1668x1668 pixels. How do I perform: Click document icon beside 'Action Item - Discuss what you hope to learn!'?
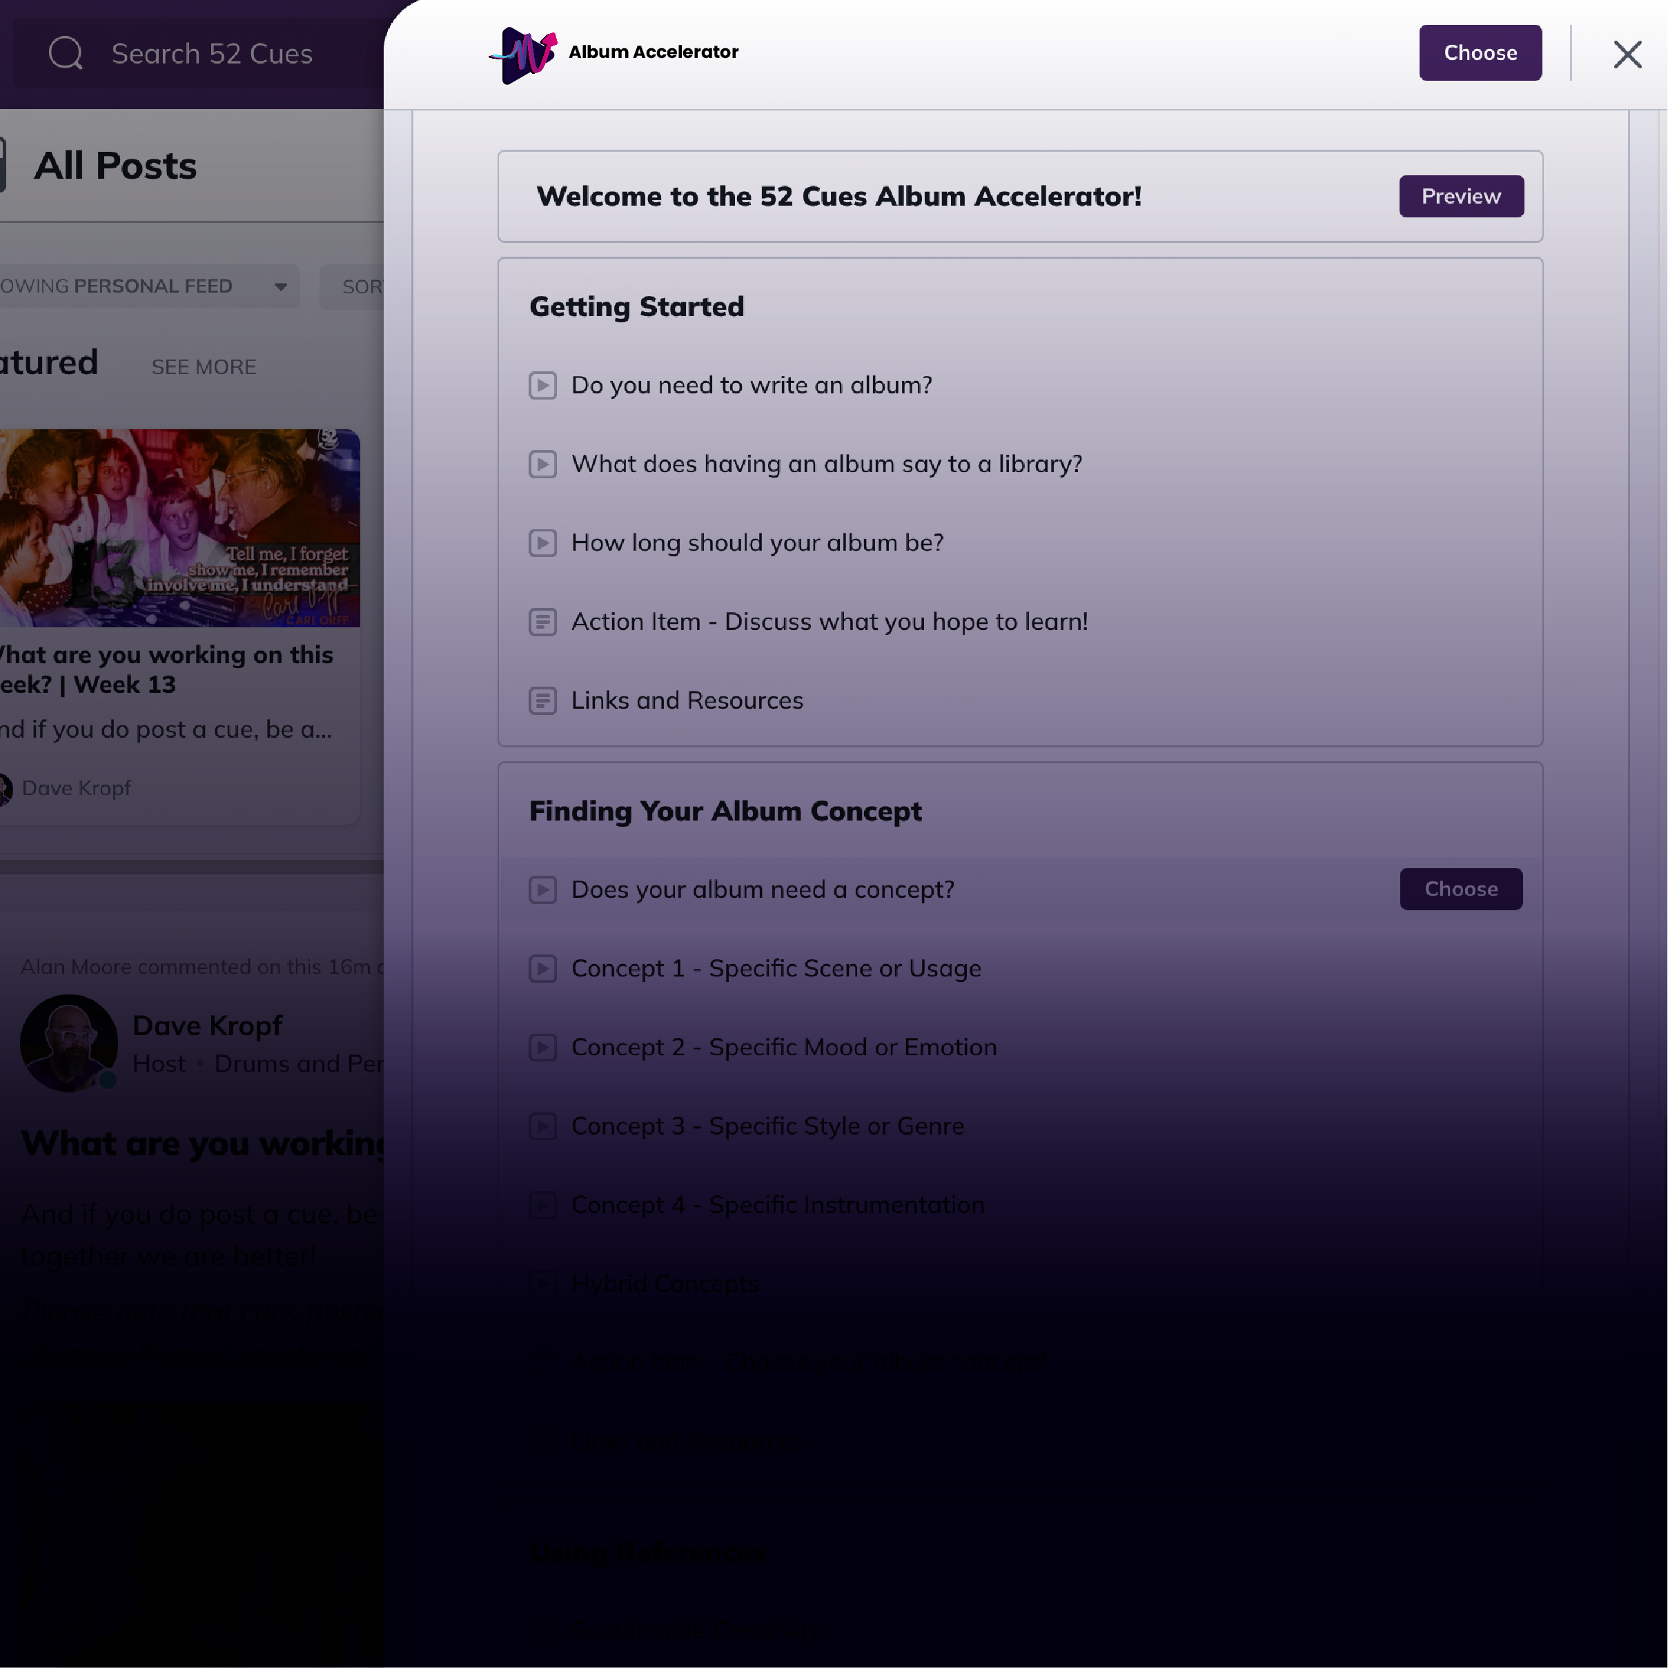pos(542,622)
